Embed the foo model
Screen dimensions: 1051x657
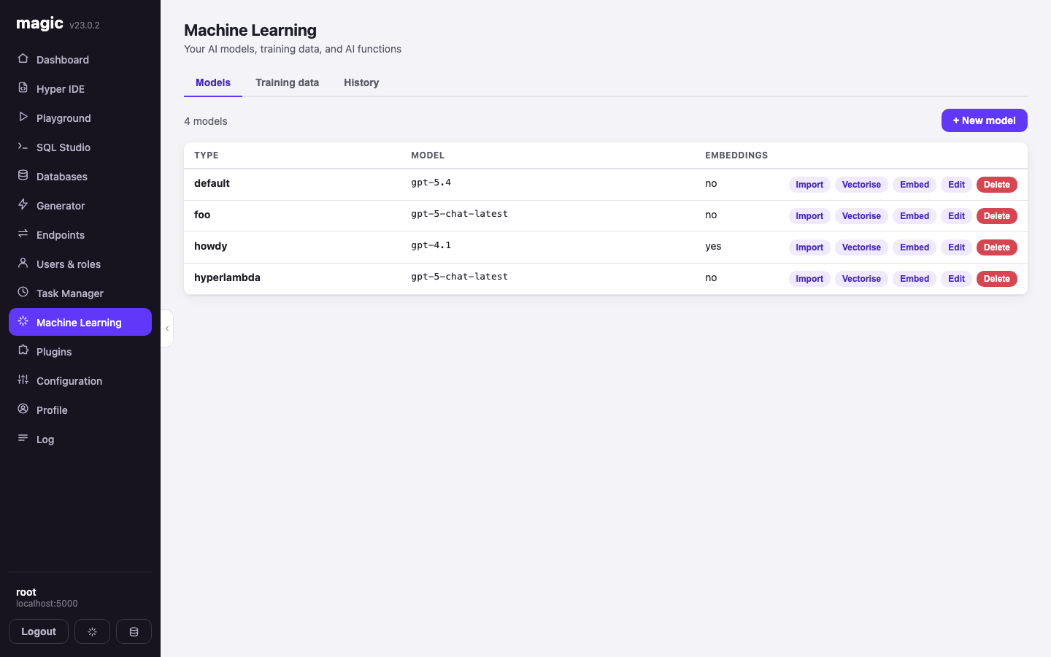(x=915, y=216)
